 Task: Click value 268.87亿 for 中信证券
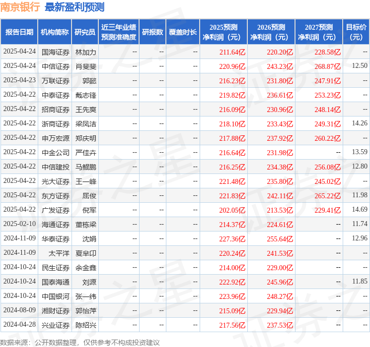(327, 66)
